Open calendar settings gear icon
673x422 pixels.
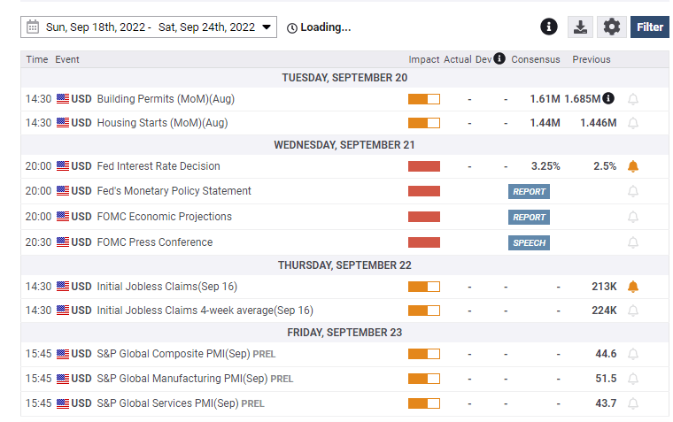(611, 27)
